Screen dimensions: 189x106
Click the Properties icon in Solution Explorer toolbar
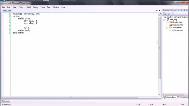click(x=164, y=14)
